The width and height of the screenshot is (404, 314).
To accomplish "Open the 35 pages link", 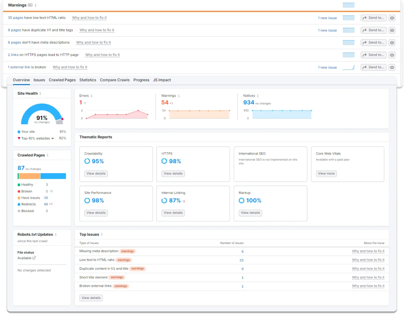I will pos(15,18).
